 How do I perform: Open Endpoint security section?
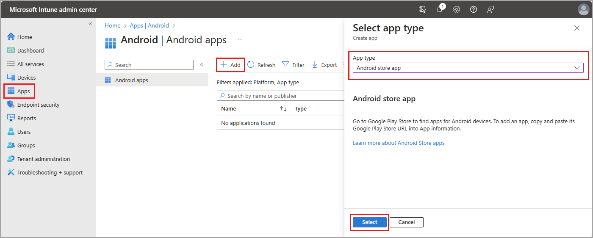pyautogui.click(x=33, y=105)
